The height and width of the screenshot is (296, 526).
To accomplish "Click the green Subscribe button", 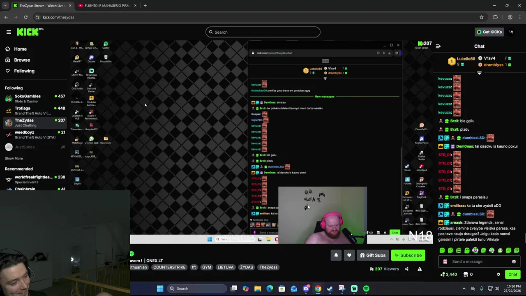I will (x=408, y=255).
